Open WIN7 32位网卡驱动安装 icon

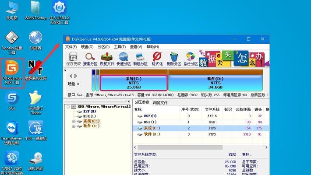click(x=12, y=163)
